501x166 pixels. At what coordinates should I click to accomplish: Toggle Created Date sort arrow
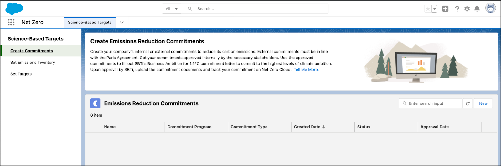click(323, 127)
